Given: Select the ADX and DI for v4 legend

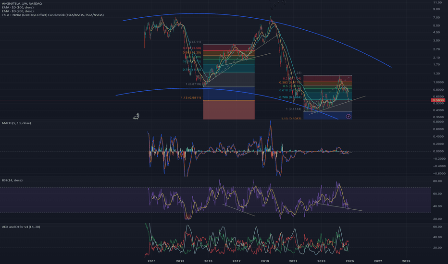Looking at the screenshot, I should point(21,227).
